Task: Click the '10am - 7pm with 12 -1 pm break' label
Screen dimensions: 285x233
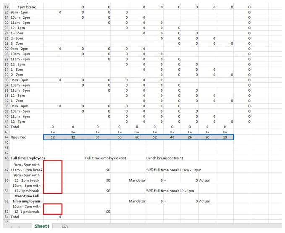Action: pyautogui.click(x=26, y=209)
